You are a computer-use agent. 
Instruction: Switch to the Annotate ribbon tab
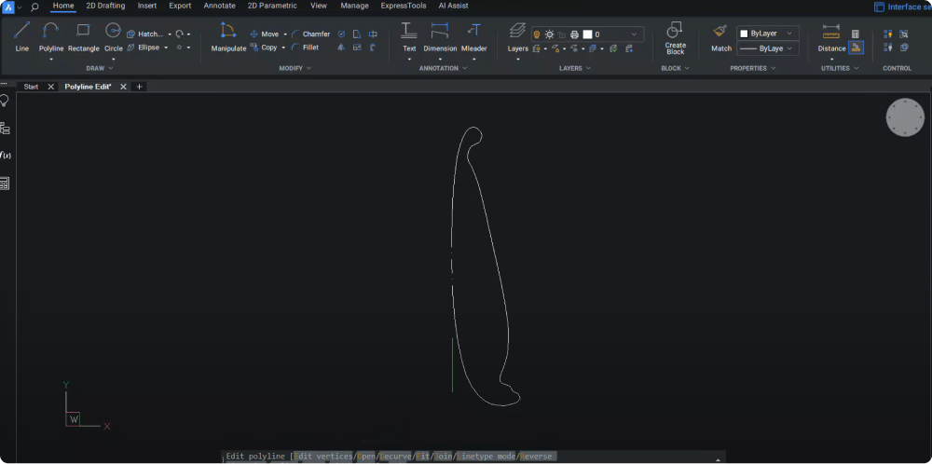(x=219, y=6)
